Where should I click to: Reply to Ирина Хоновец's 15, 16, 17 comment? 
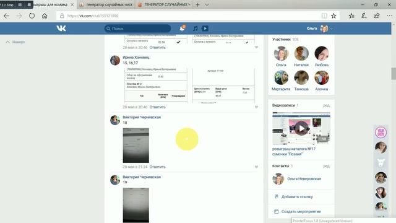(157, 107)
